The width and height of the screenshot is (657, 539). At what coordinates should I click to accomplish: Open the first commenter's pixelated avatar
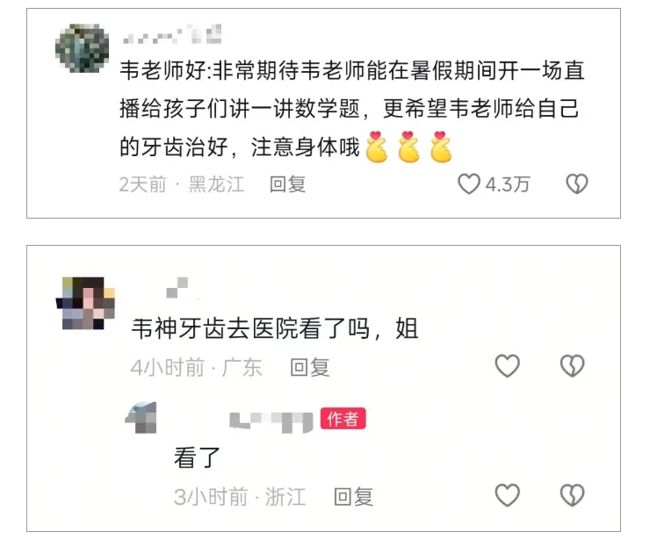click(x=83, y=48)
